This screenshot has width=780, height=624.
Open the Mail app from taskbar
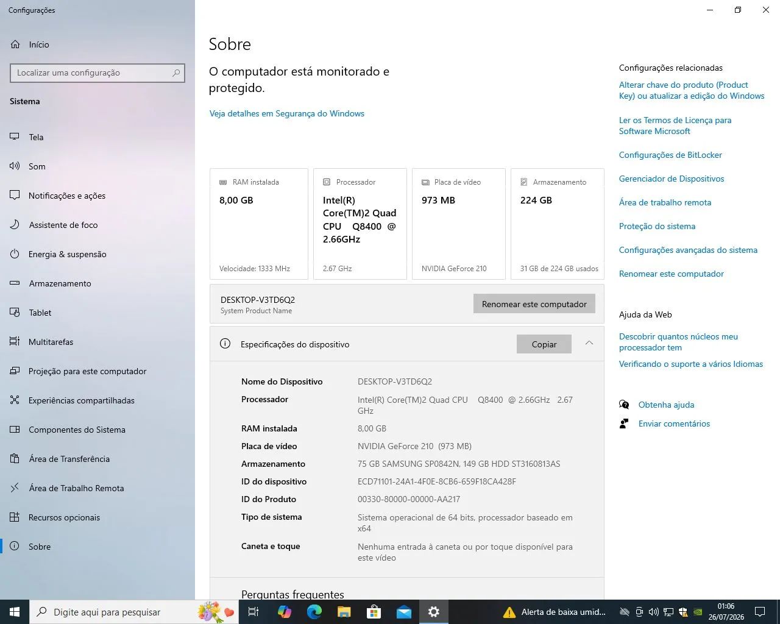(x=404, y=612)
